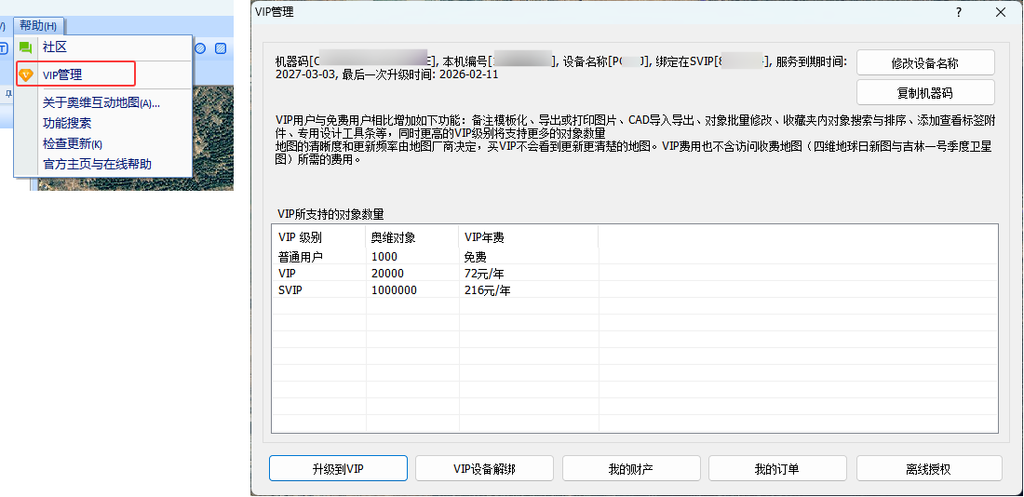Image resolution: width=1024 pixels, height=497 pixels.
Task: Open 我的订单 button
Action: click(x=778, y=468)
